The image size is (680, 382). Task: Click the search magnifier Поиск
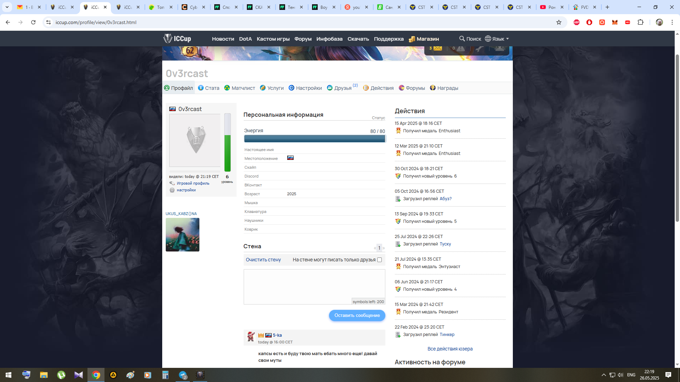[470, 39]
